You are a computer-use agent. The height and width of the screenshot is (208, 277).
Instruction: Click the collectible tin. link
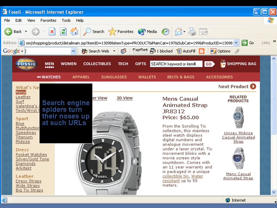(176, 176)
